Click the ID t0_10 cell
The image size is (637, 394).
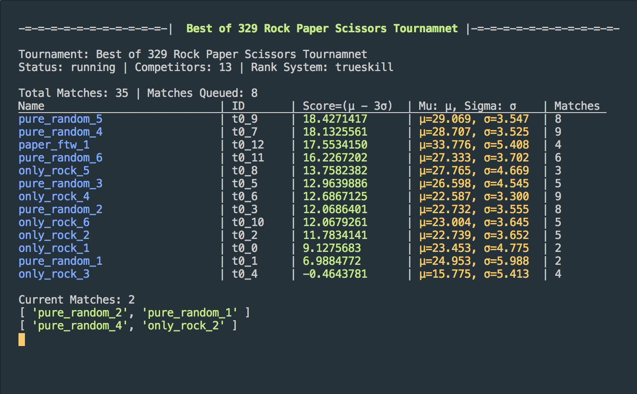tap(248, 222)
